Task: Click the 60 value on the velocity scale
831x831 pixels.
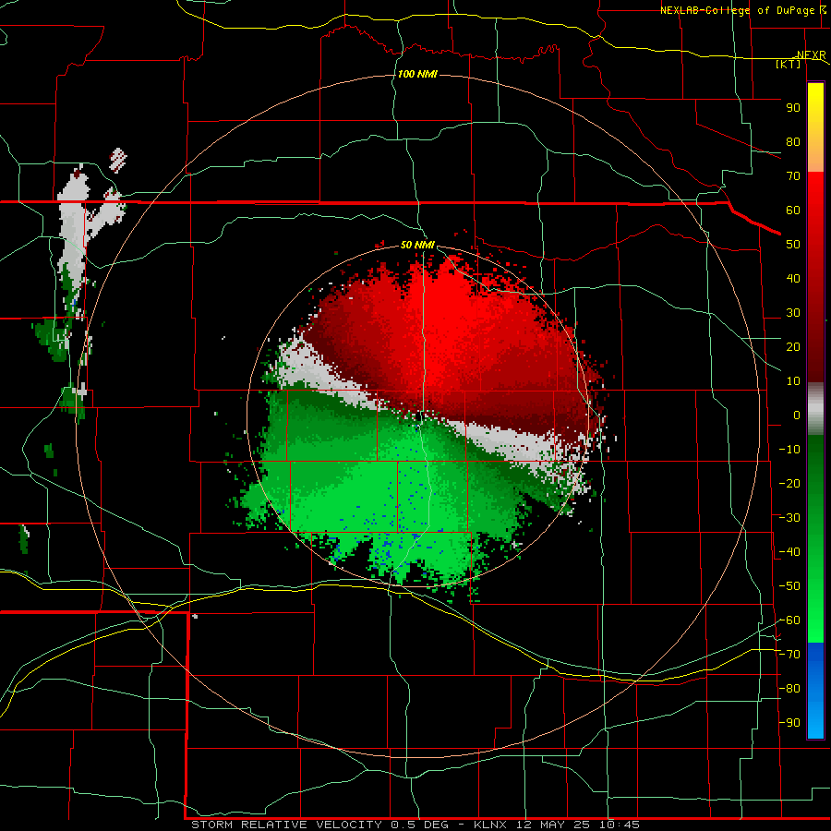Action: [x=793, y=211]
